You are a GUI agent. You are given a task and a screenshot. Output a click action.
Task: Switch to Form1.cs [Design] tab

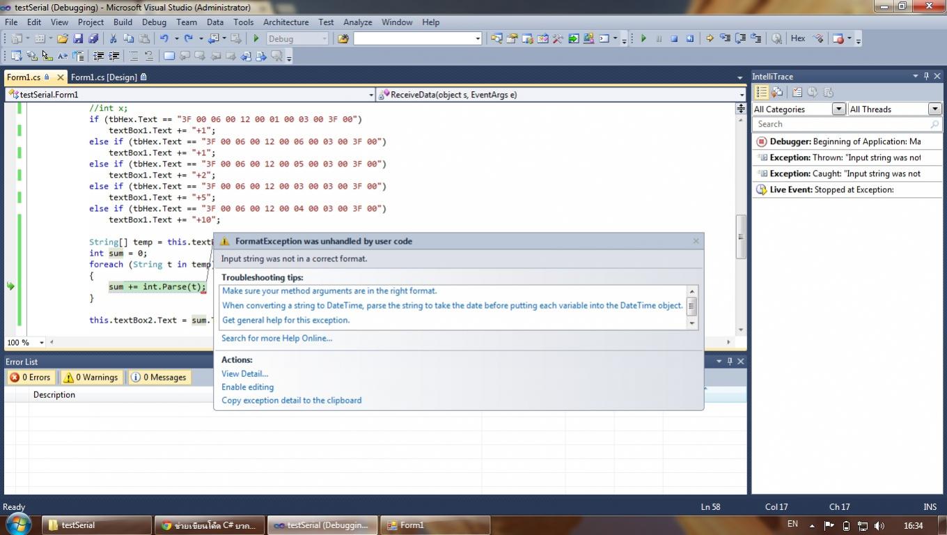click(x=104, y=77)
